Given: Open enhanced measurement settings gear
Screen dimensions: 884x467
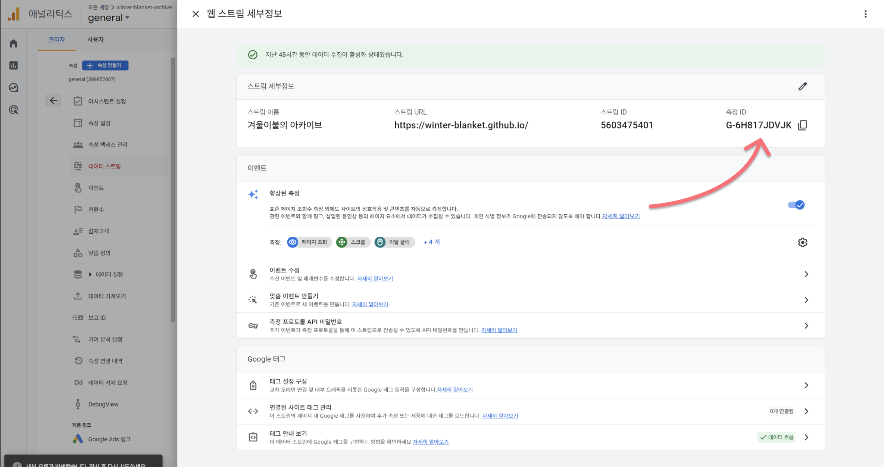Looking at the screenshot, I should coord(803,242).
